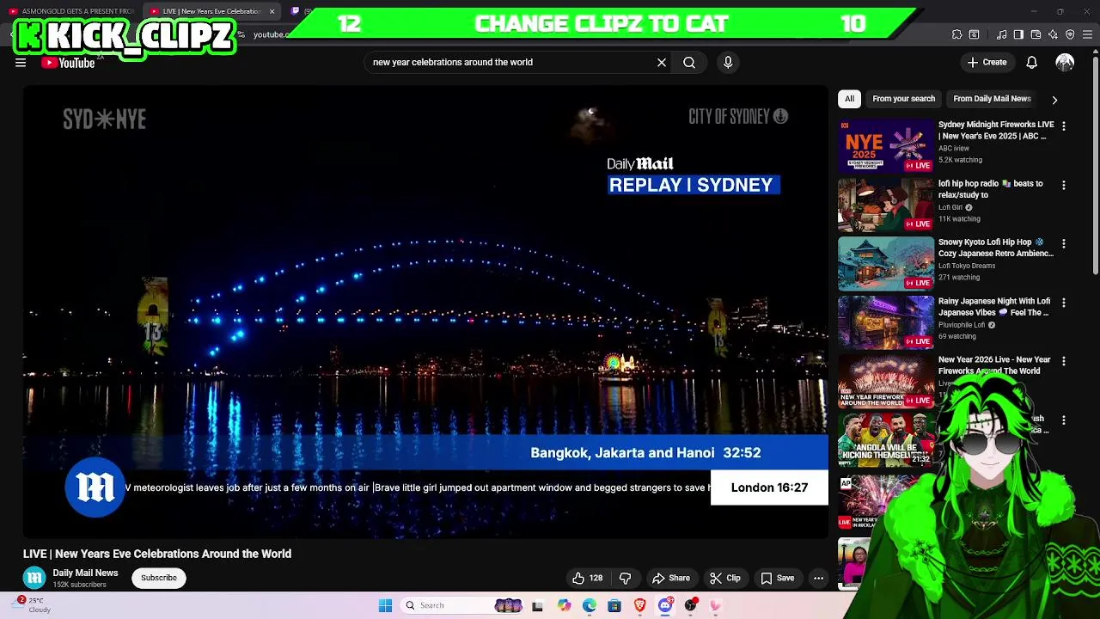Open Daily Mail News channel name link
The image size is (1100, 619).
pos(85,573)
